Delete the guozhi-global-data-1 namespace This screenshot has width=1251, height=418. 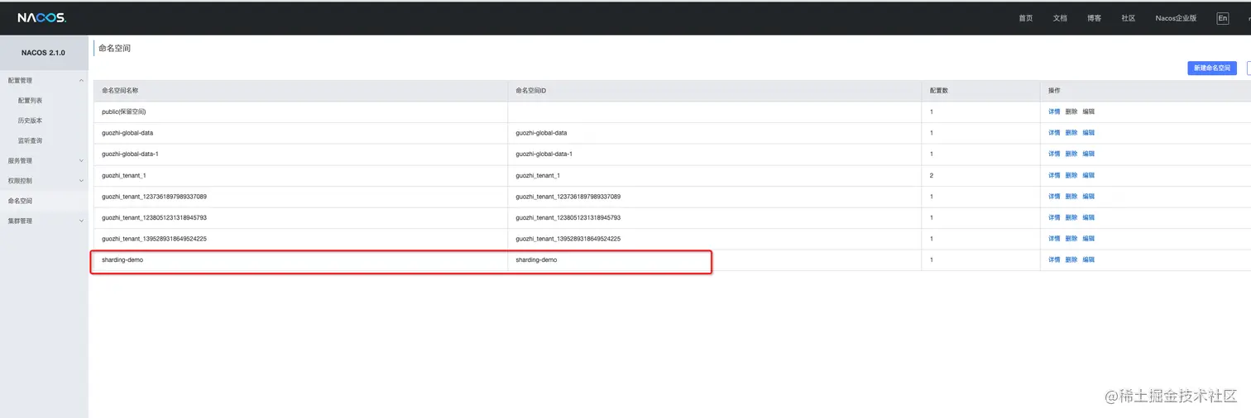(1071, 154)
